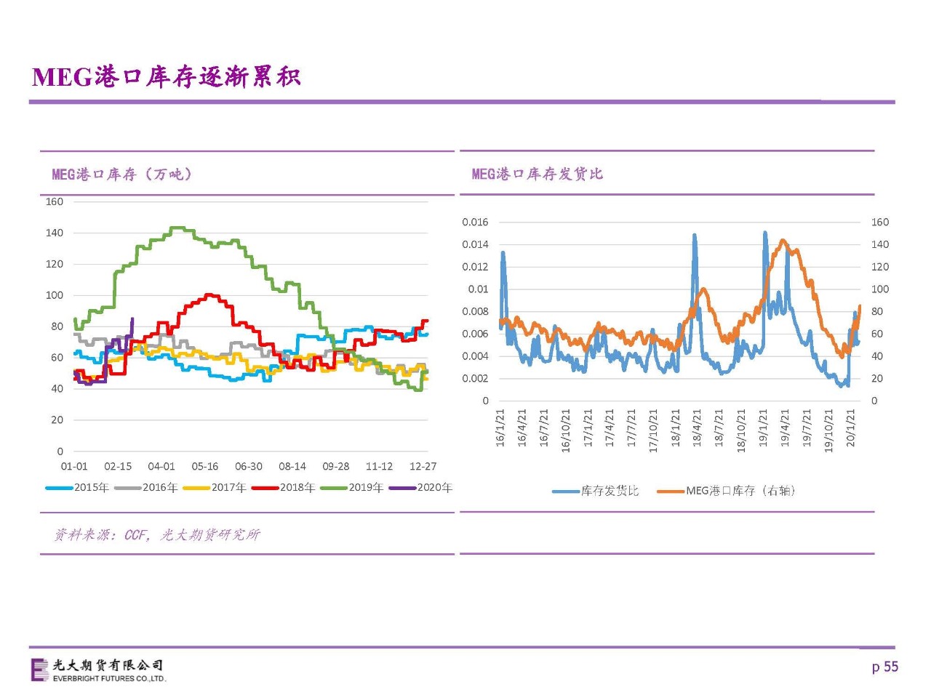931x698 pixels.
Task: Click the date label "16/1/21"
Action: click(500, 428)
